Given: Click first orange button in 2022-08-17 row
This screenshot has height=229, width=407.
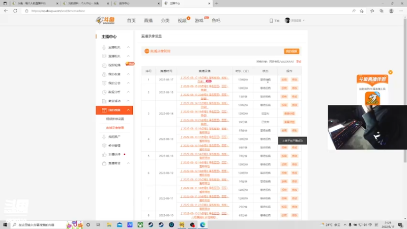Looking at the screenshot, I should pos(284,79).
